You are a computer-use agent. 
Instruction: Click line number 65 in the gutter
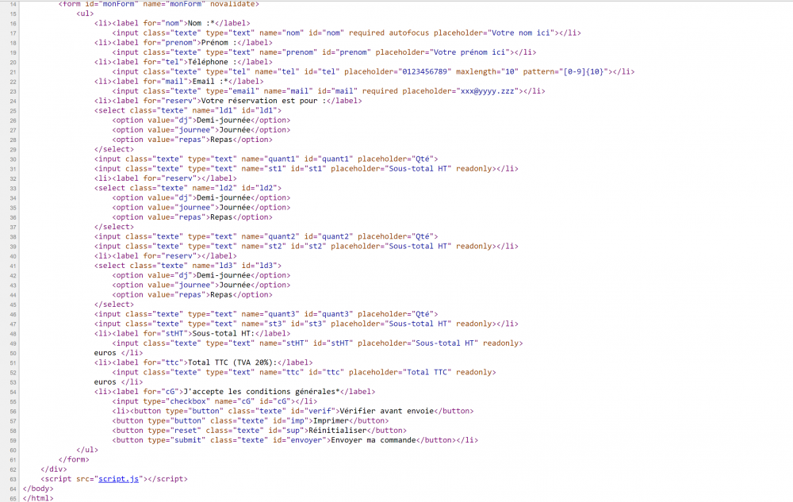(12, 498)
